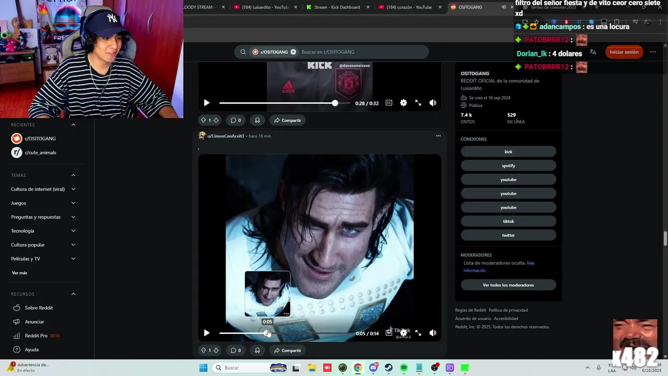Mute the 0:28 / 0:32 video
Image resolution: width=668 pixels, height=376 pixels.
coord(433,103)
